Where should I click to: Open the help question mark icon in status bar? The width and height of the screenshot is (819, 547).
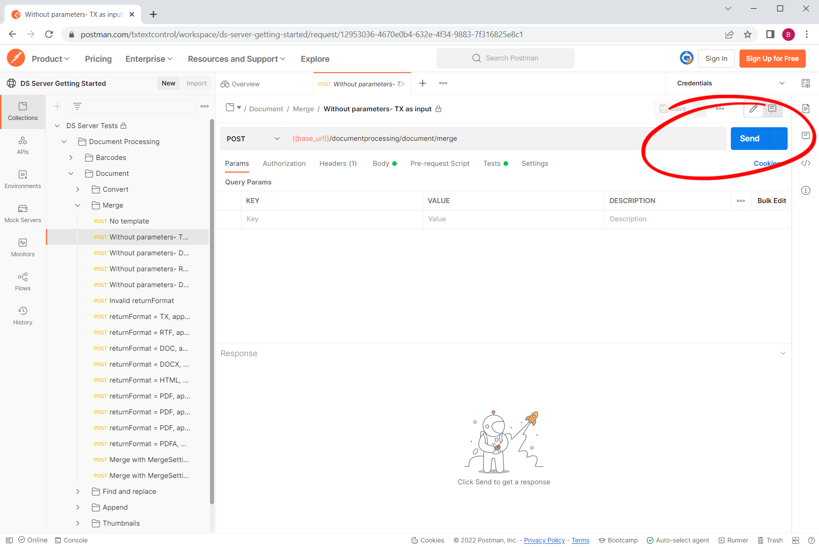pyautogui.click(x=811, y=540)
